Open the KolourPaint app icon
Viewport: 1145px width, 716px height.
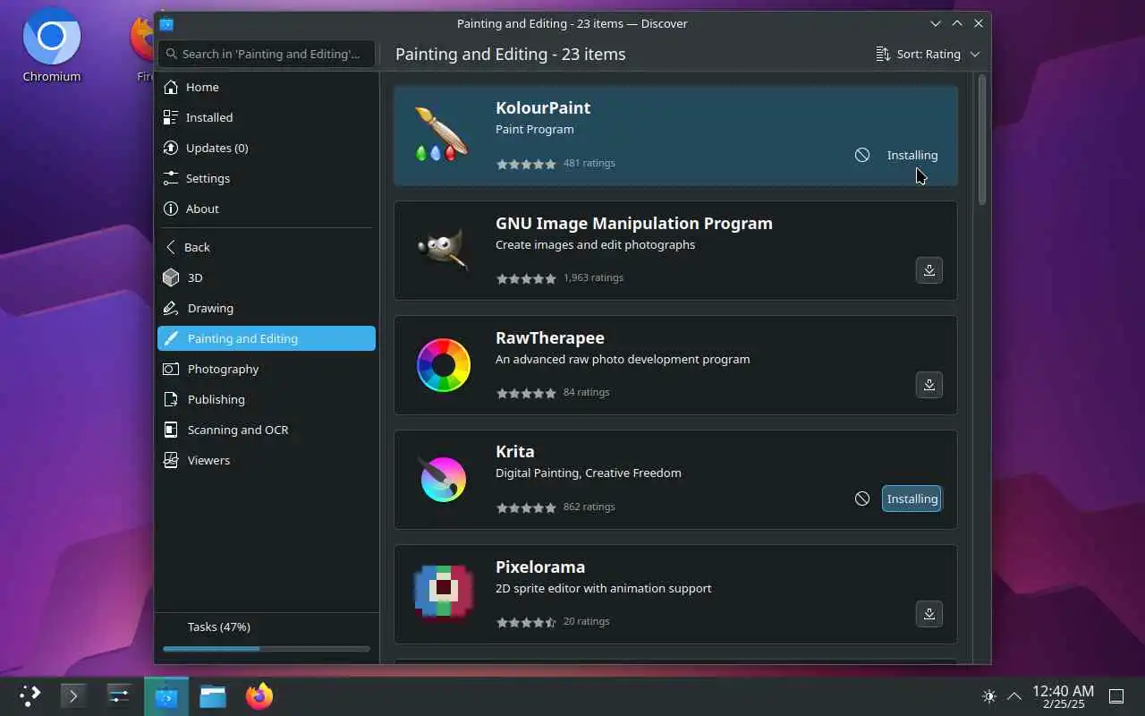pos(443,135)
